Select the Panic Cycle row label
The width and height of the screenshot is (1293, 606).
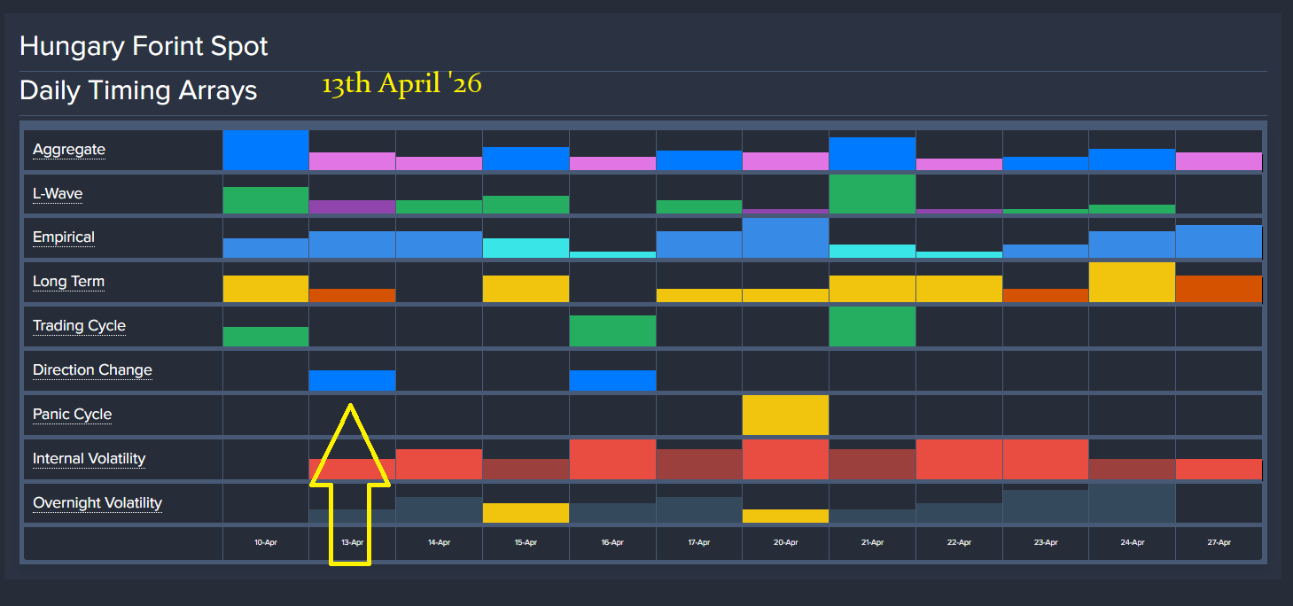click(72, 415)
